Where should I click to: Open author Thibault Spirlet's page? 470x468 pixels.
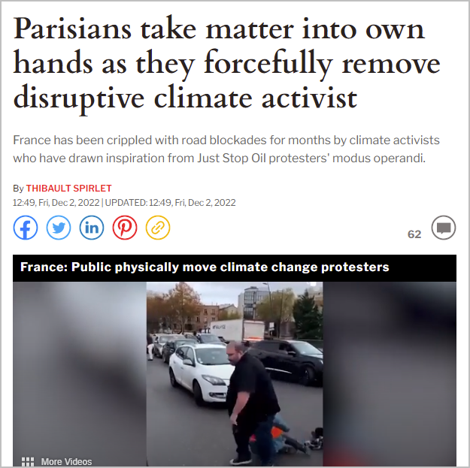coord(68,189)
